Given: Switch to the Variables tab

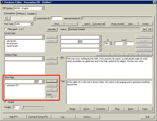Looking at the screenshot, I should pos(31,14).
